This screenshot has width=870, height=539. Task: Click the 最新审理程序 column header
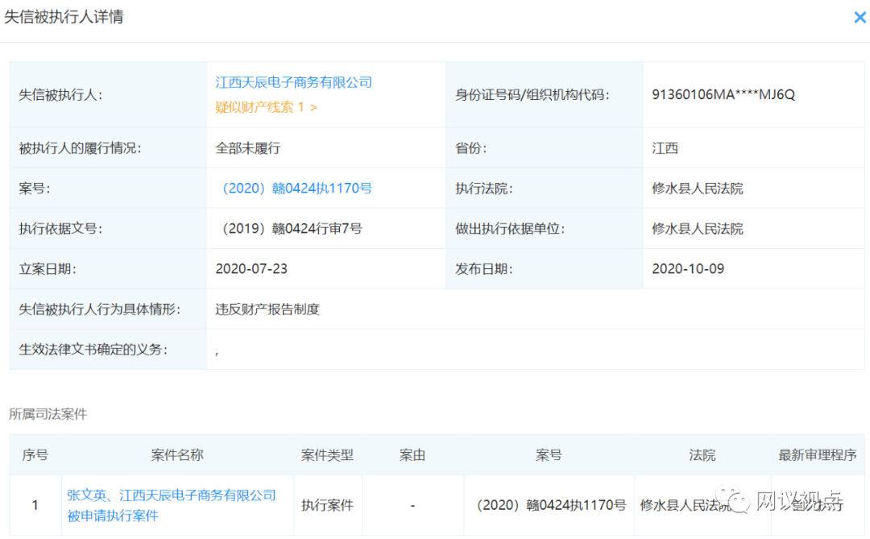[x=817, y=455]
